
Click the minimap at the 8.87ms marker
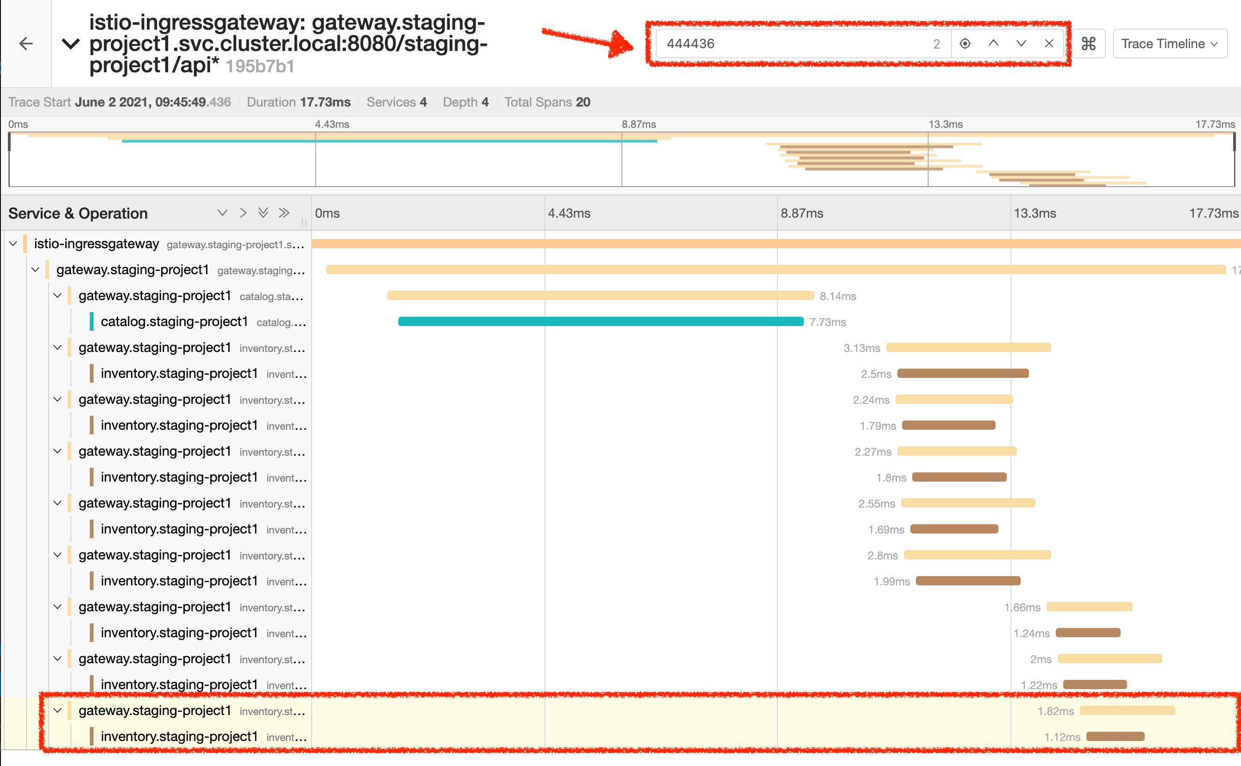click(x=622, y=160)
